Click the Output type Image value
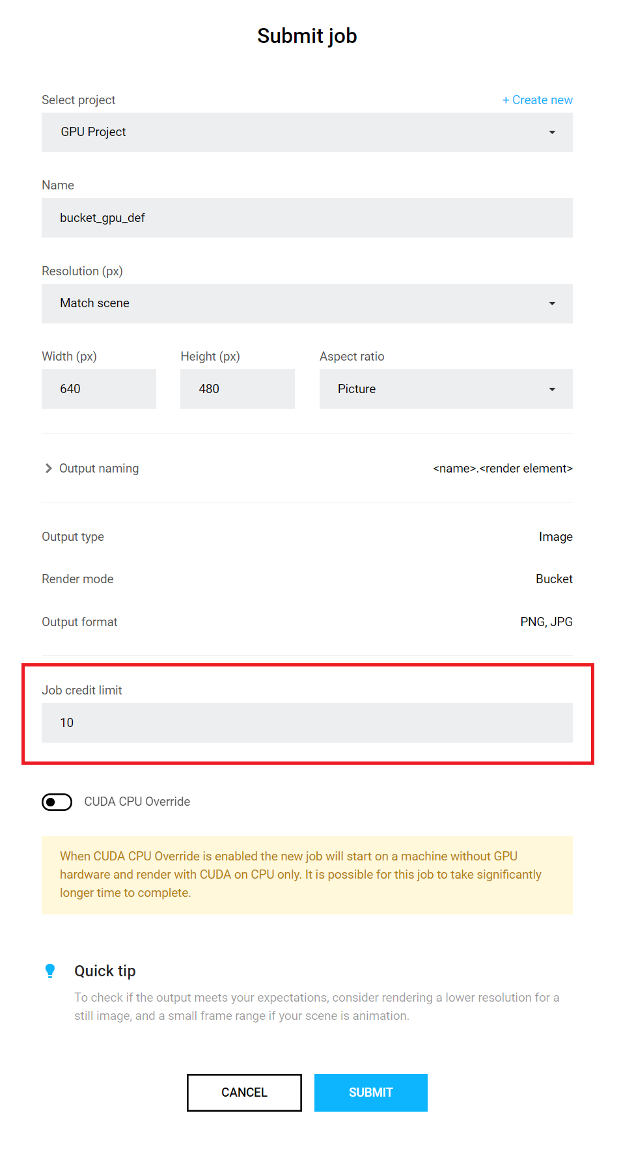 [x=556, y=537]
